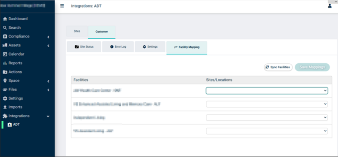This screenshot has height=157, width=338.
Task: Open Imports from the sidebar
Action: point(15,107)
